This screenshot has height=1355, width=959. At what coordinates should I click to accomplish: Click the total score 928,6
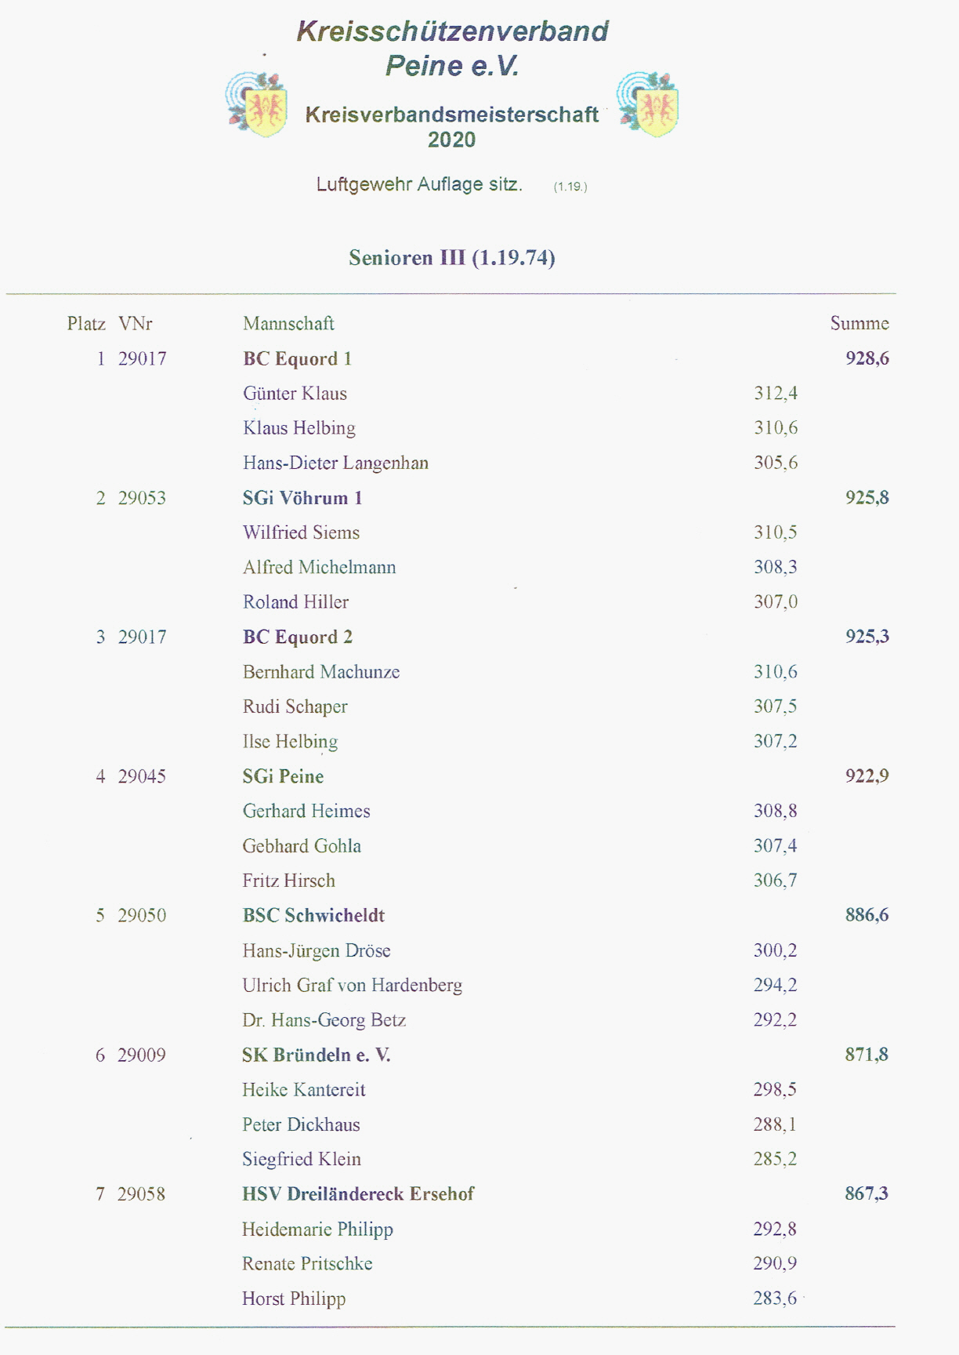[867, 358]
